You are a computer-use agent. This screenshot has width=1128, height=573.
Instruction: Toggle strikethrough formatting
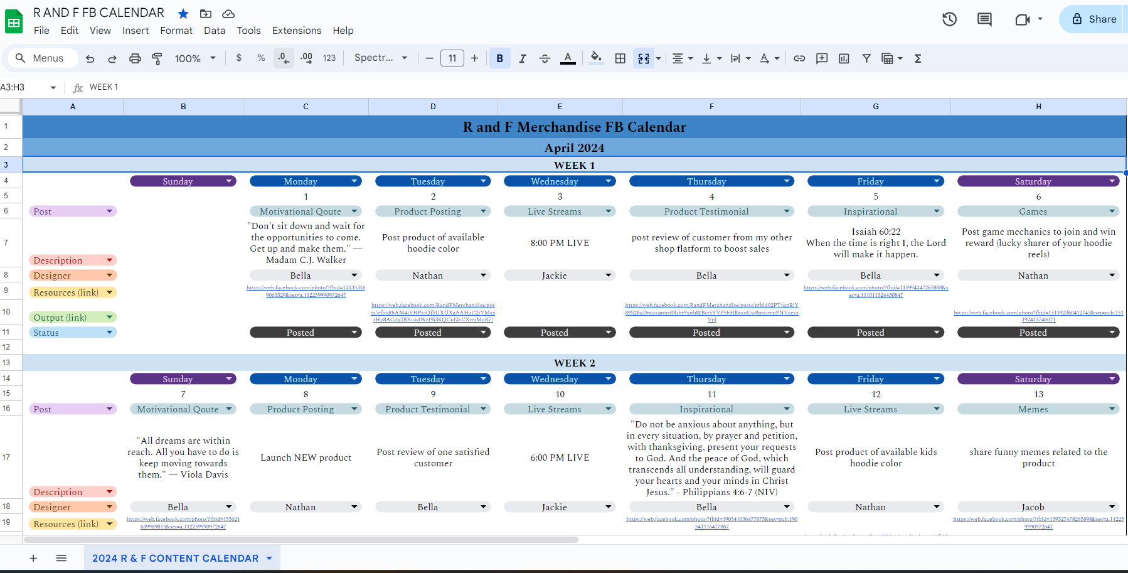coord(545,58)
